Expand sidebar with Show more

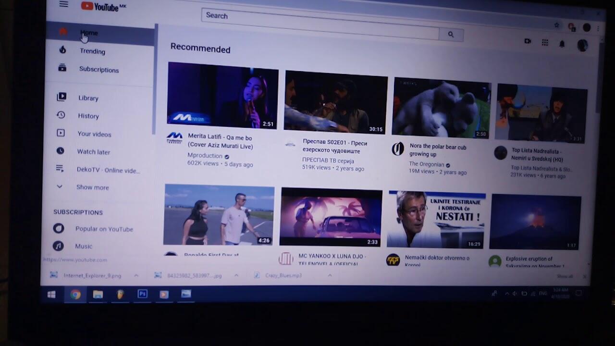click(92, 187)
